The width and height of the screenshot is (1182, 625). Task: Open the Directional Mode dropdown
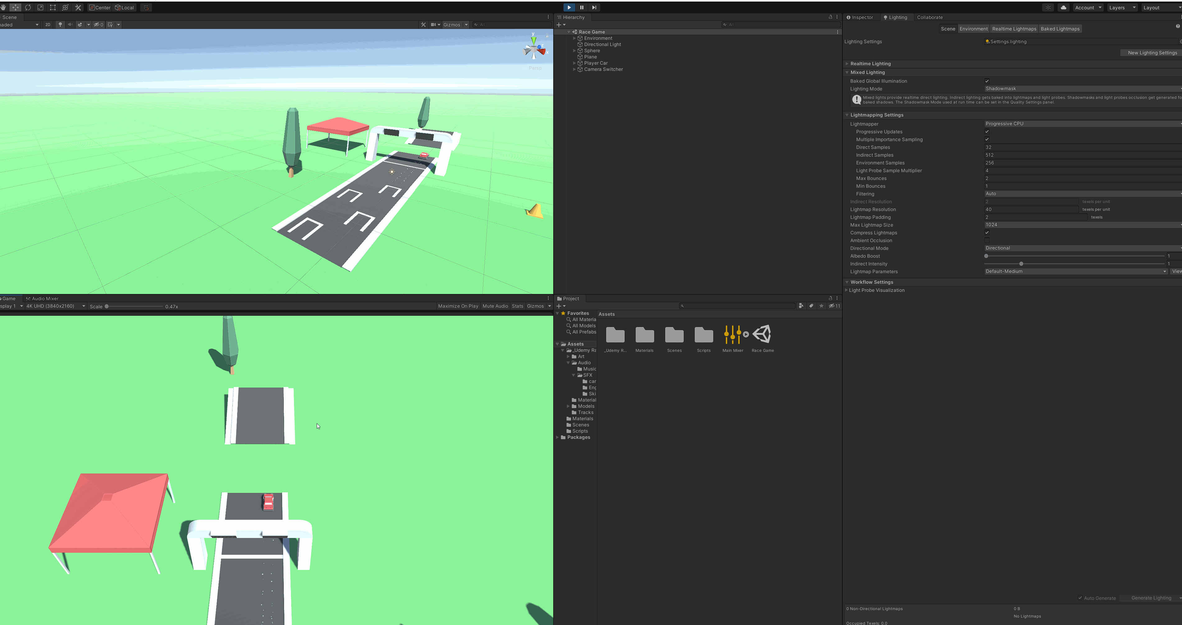(x=1083, y=248)
